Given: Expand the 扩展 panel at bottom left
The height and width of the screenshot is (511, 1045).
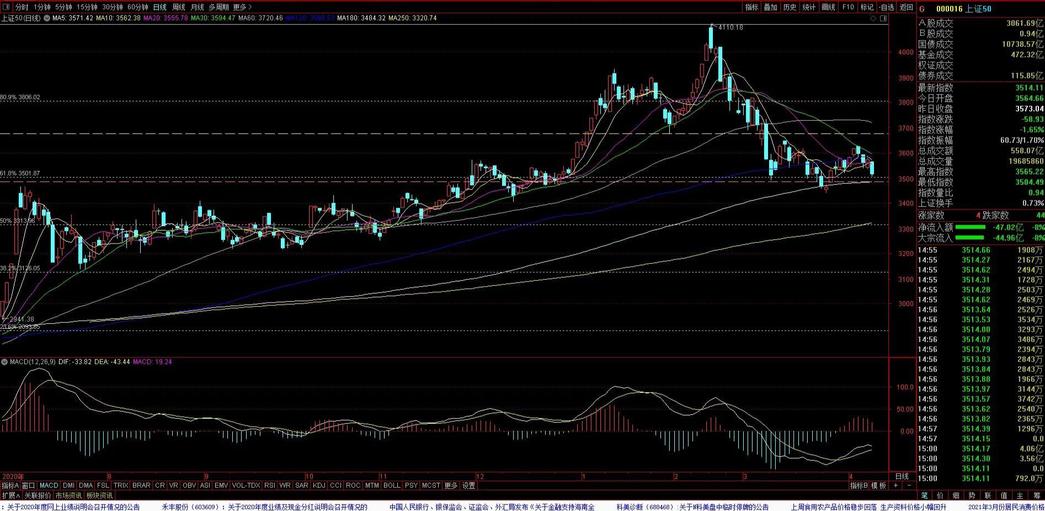Looking at the screenshot, I should point(10,496).
